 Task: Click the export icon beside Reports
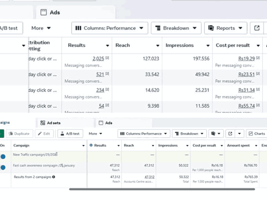pyautogui.click(x=257, y=28)
